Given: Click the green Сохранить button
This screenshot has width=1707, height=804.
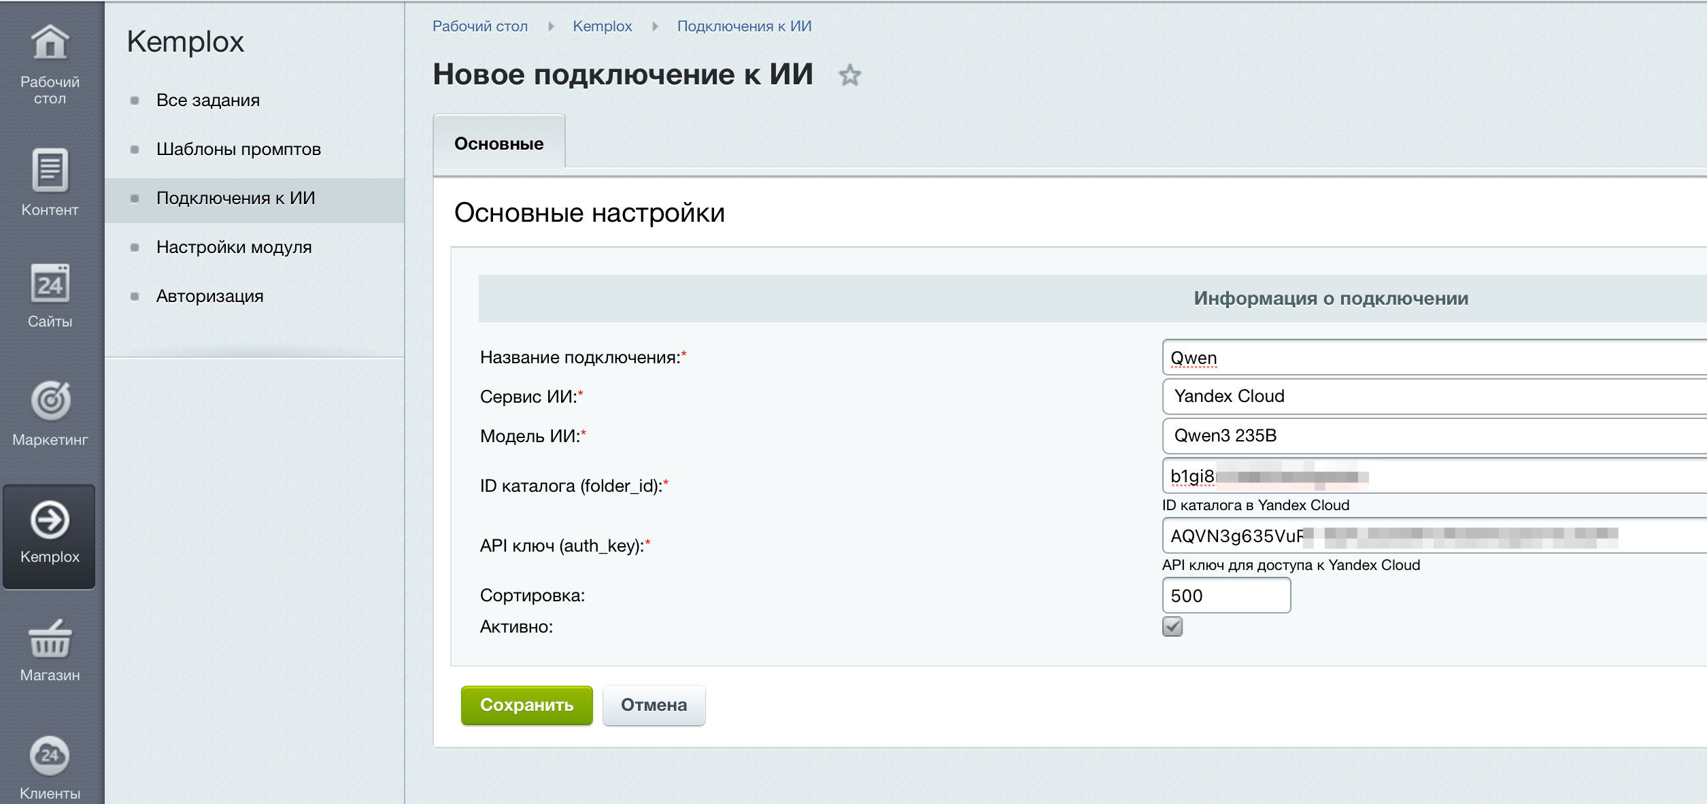Looking at the screenshot, I should point(526,705).
